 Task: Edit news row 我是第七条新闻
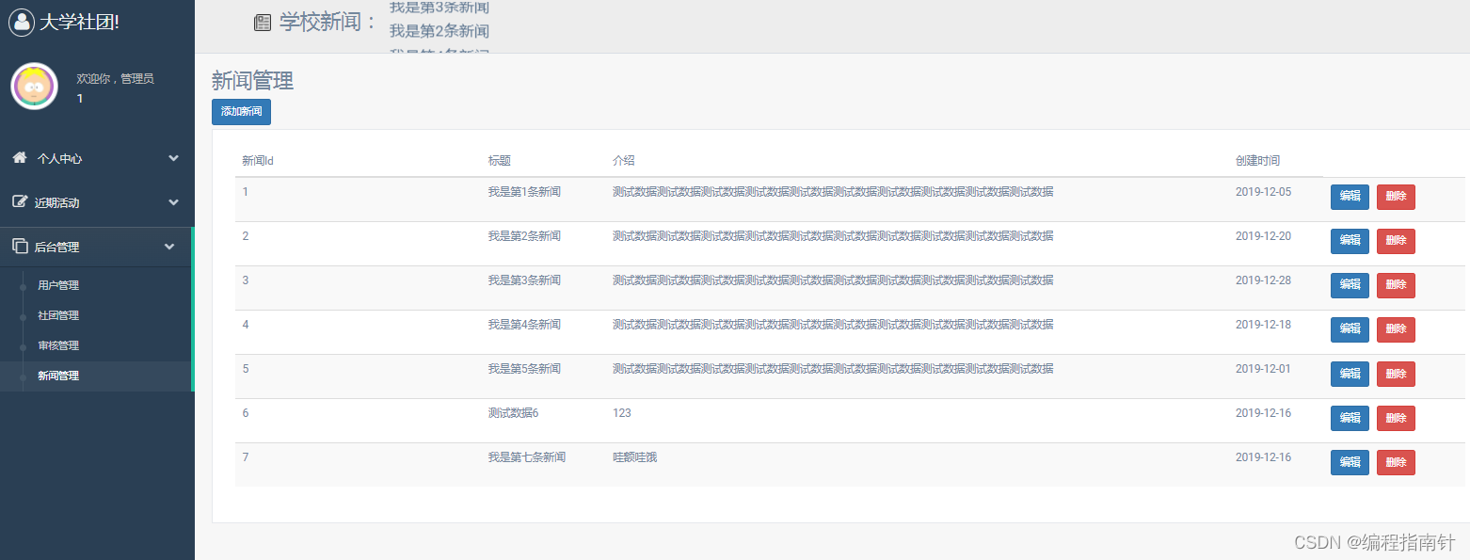point(1350,462)
